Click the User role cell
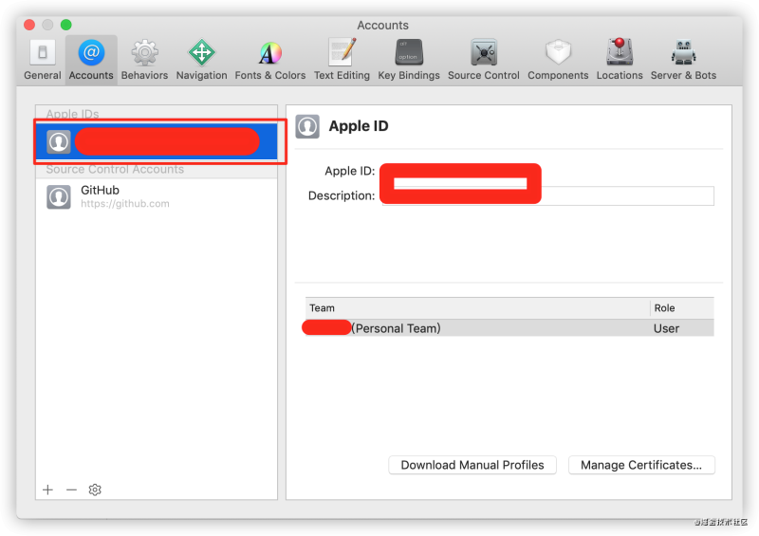Viewport: 759px width, 536px height. [x=666, y=328]
